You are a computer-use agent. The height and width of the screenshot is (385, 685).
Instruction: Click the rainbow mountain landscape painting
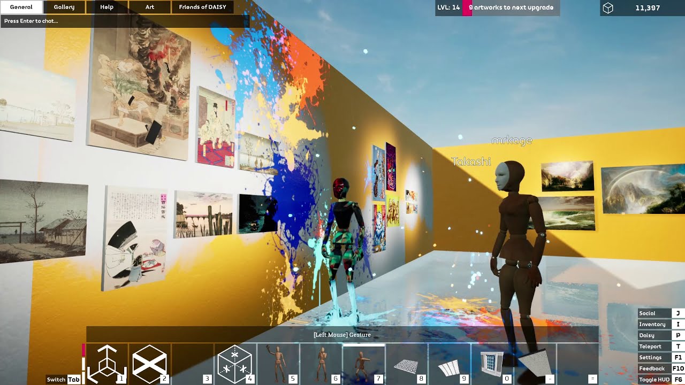[643, 188]
